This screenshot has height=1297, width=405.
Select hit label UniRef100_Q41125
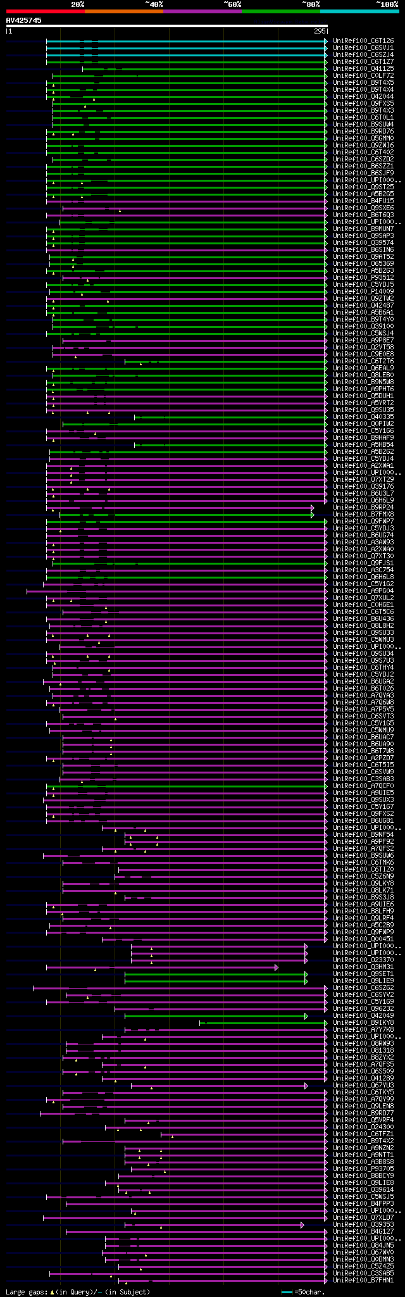(x=363, y=69)
